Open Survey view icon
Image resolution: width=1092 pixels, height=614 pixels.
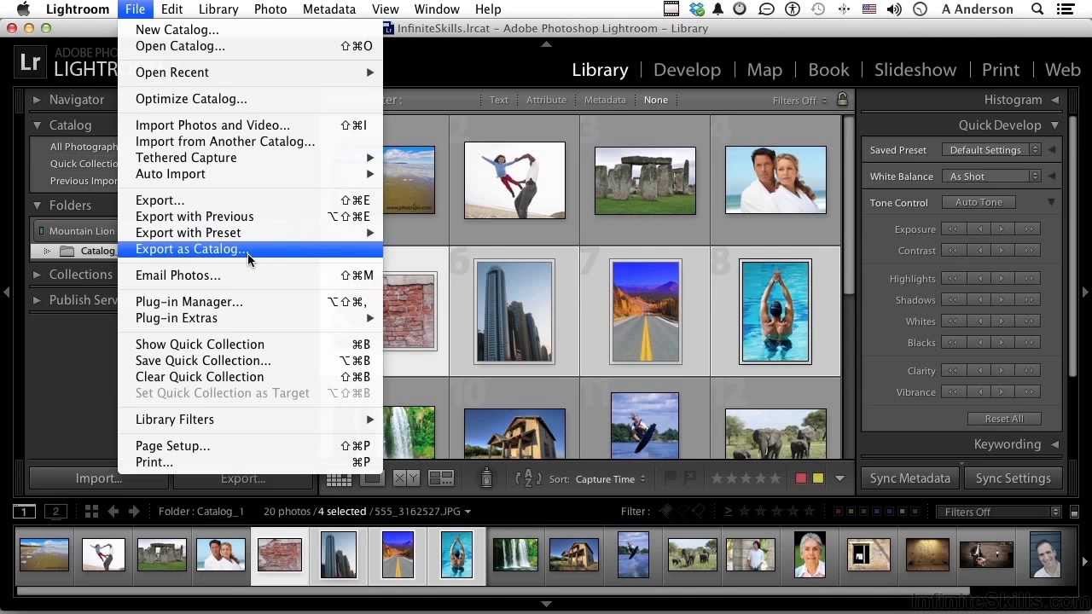tap(441, 478)
